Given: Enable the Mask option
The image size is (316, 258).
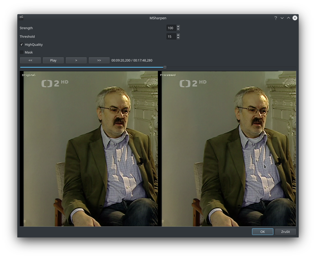Looking at the screenshot, I should [x=21, y=52].
